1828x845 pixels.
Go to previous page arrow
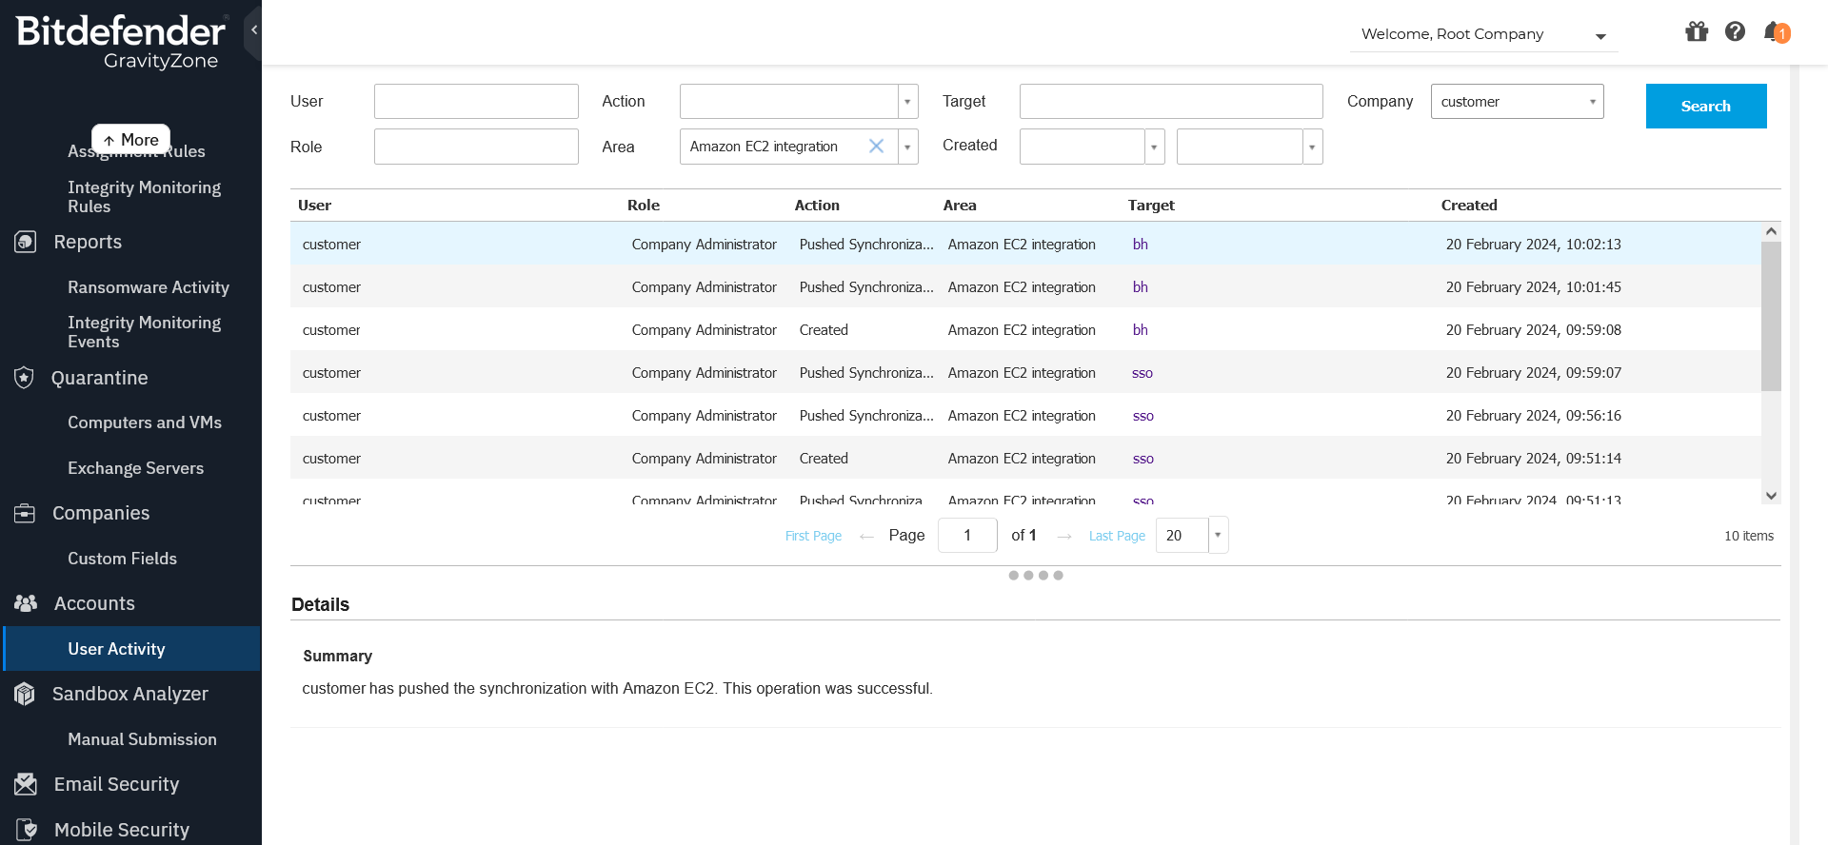click(866, 537)
